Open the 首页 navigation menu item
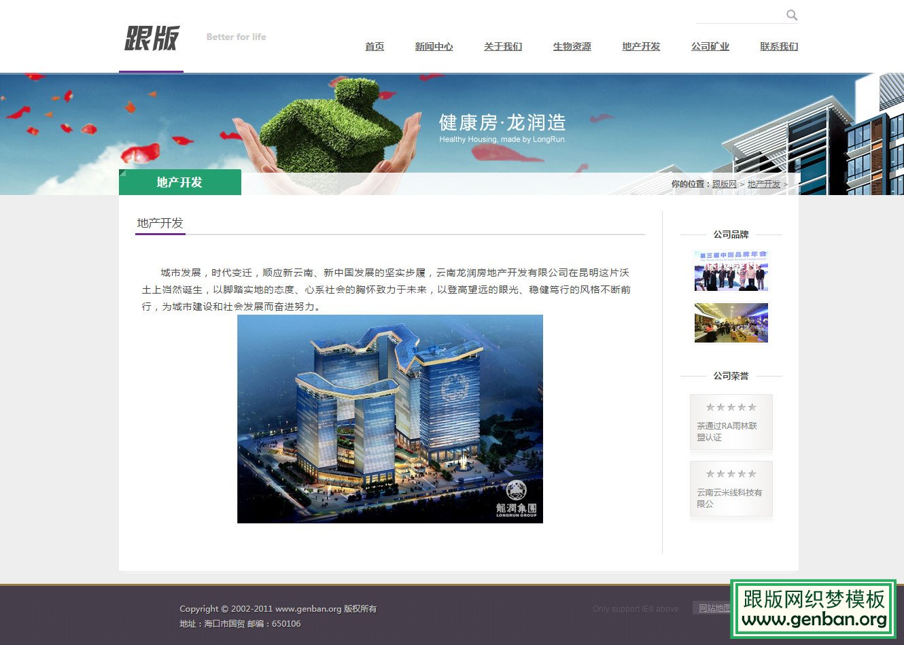 [x=375, y=47]
